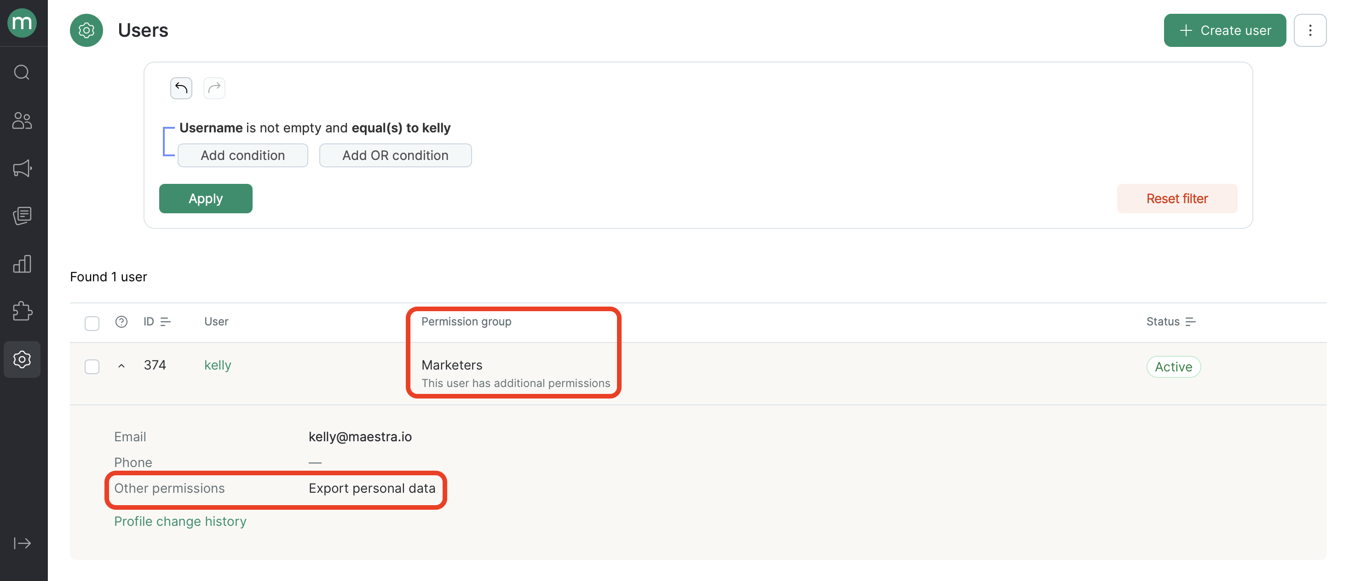
Task: Click the Permission group column header
Action: (x=466, y=322)
